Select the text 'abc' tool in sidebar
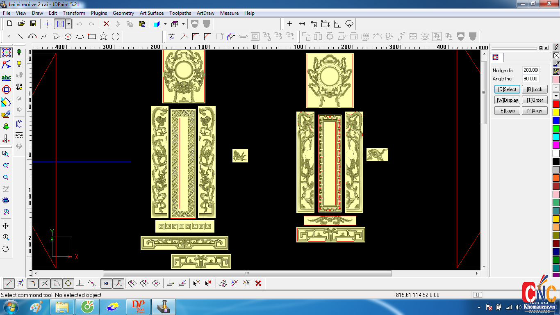The image size is (560, 315). coord(6,78)
